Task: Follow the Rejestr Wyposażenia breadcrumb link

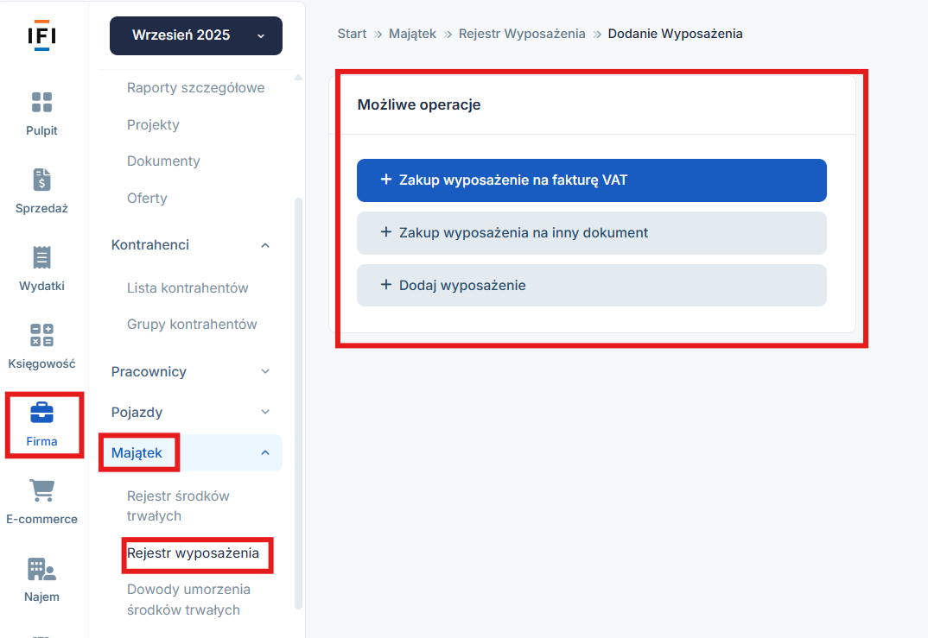Action: pyautogui.click(x=522, y=34)
